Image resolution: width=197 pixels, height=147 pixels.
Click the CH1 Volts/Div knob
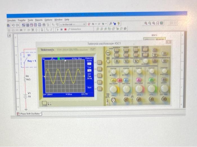[113, 89]
